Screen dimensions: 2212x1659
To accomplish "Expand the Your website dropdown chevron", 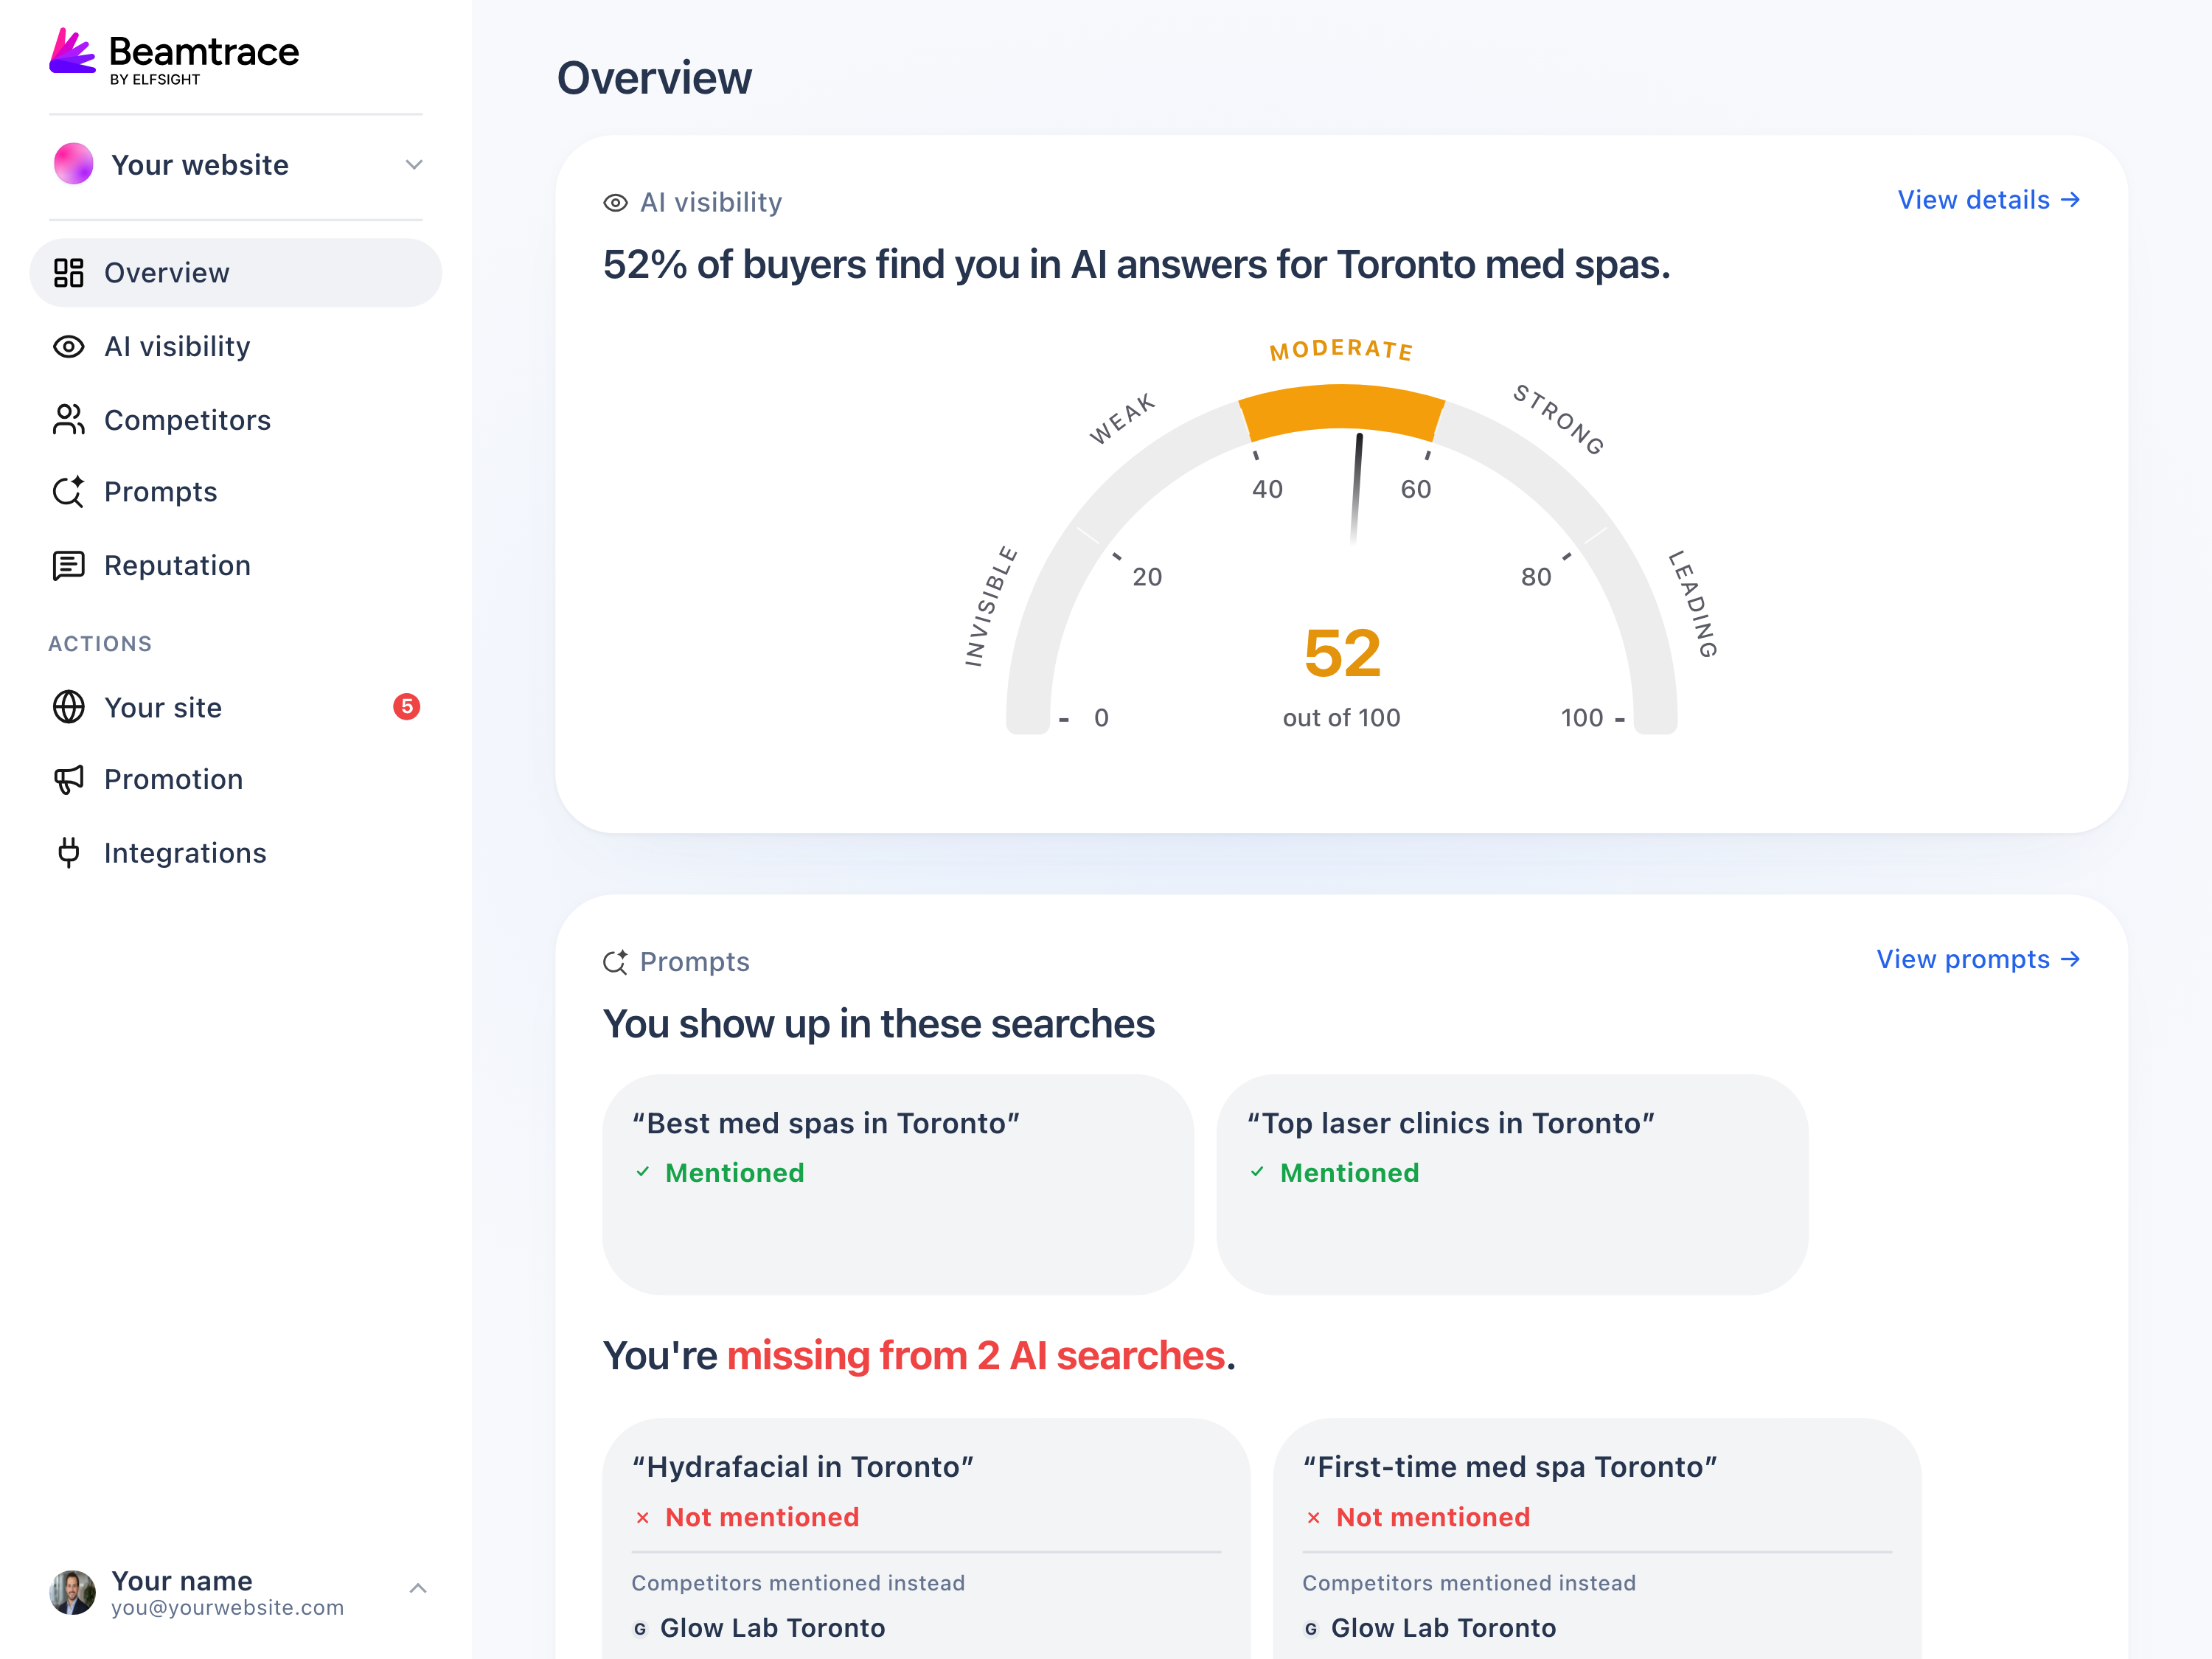I will [x=414, y=165].
